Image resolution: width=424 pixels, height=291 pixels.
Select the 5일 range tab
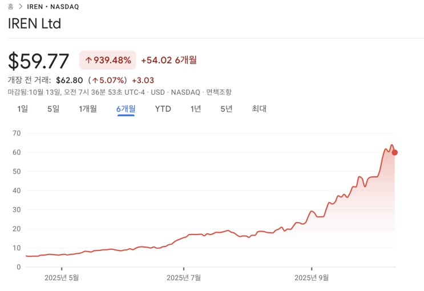pyautogui.click(x=53, y=109)
